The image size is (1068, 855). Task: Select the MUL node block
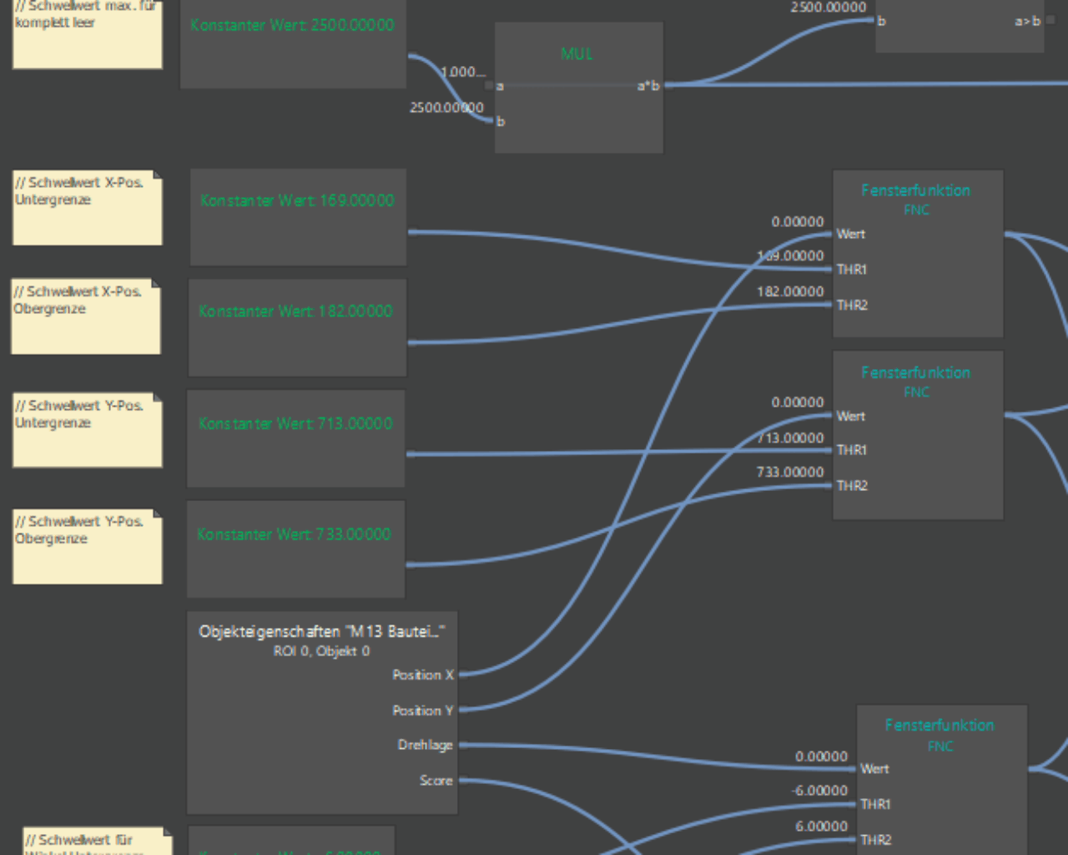click(x=579, y=88)
